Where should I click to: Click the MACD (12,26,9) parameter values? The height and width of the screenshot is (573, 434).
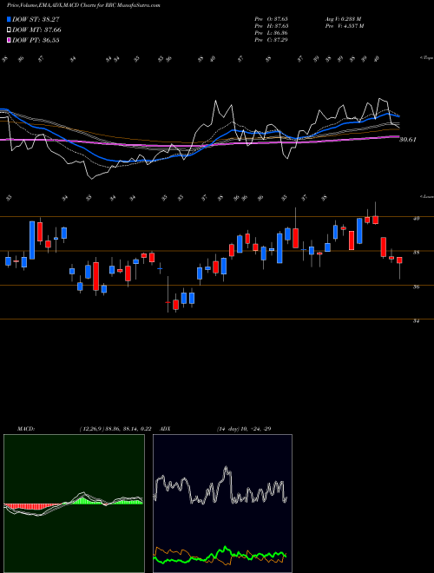click(115, 429)
